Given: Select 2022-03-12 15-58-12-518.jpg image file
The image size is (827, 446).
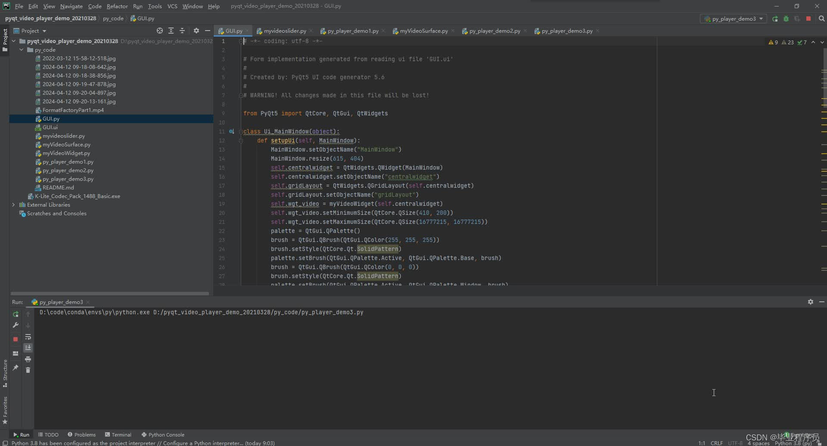Looking at the screenshot, I should point(79,58).
